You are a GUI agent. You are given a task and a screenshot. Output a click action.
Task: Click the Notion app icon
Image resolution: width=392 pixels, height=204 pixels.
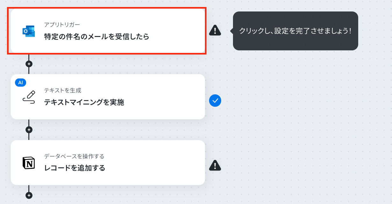click(29, 163)
